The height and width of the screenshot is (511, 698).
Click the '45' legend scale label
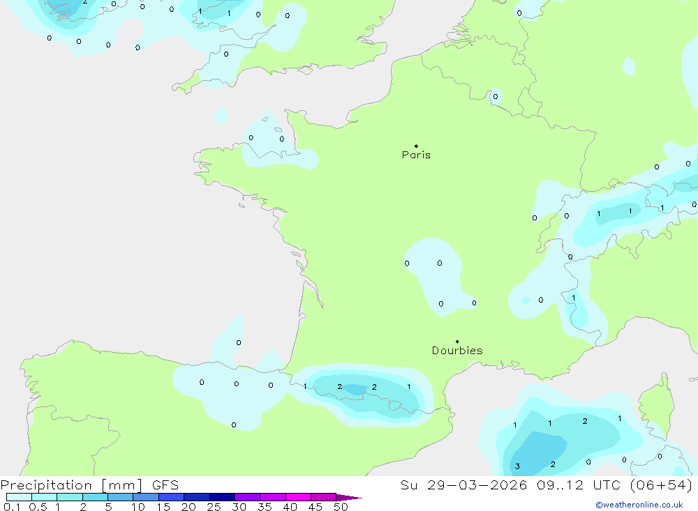pyautogui.click(x=315, y=507)
